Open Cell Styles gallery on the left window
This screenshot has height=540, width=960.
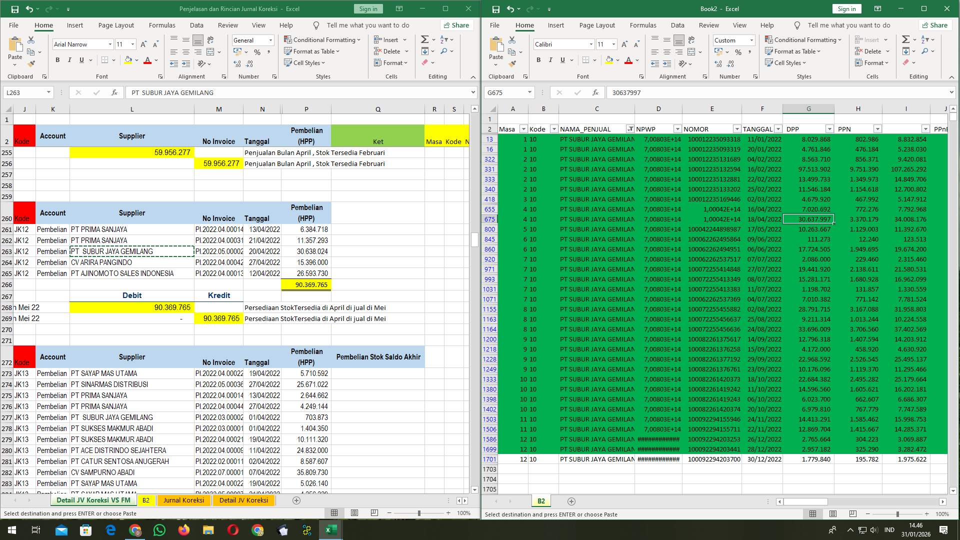[x=305, y=62]
